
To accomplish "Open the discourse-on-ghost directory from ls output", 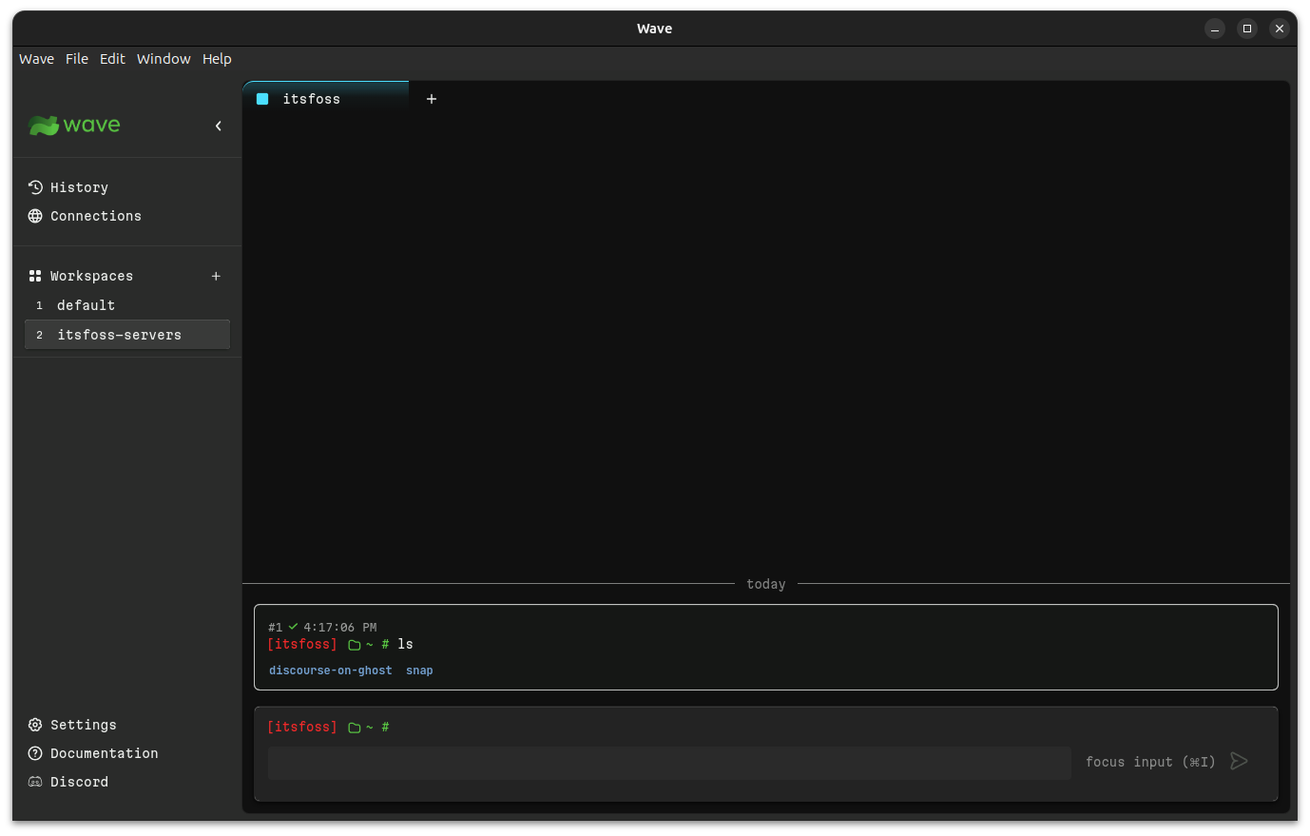I will [330, 670].
